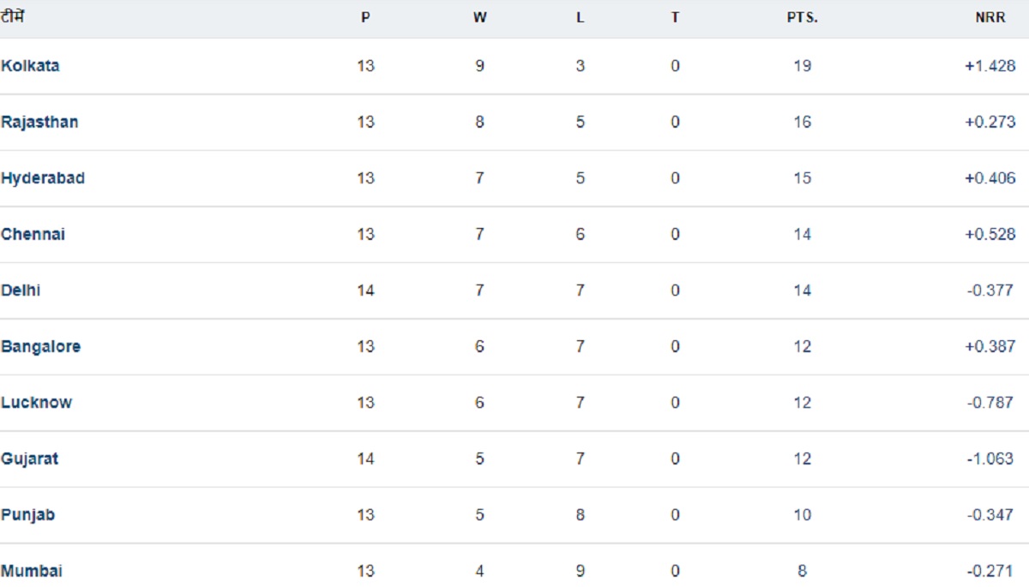Select the Bangalore team name
The height and width of the screenshot is (587, 1029).
tap(41, 346)
